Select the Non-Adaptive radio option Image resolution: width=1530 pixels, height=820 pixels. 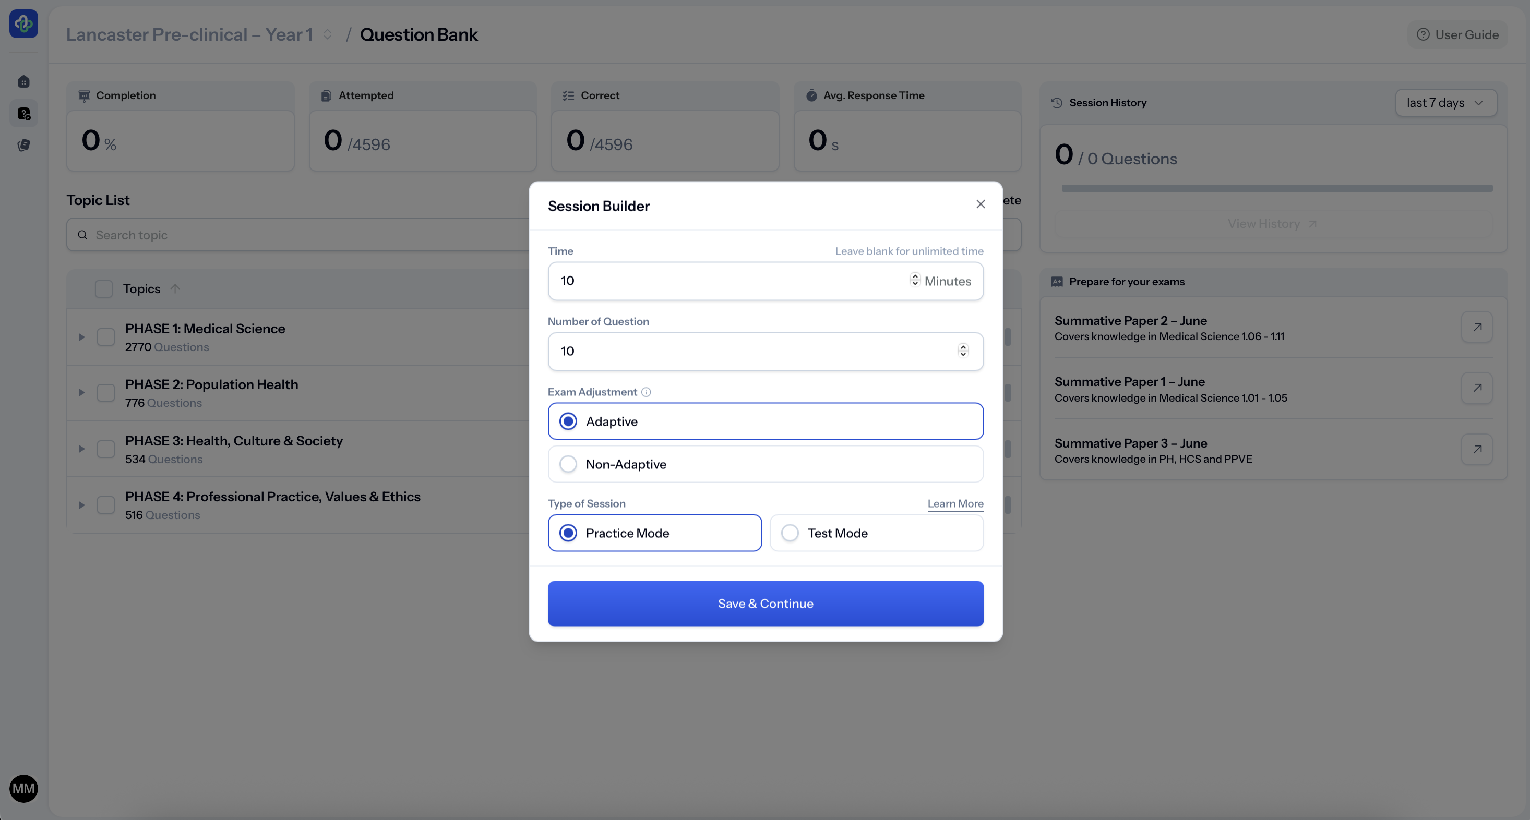click(x=568, y=464)
